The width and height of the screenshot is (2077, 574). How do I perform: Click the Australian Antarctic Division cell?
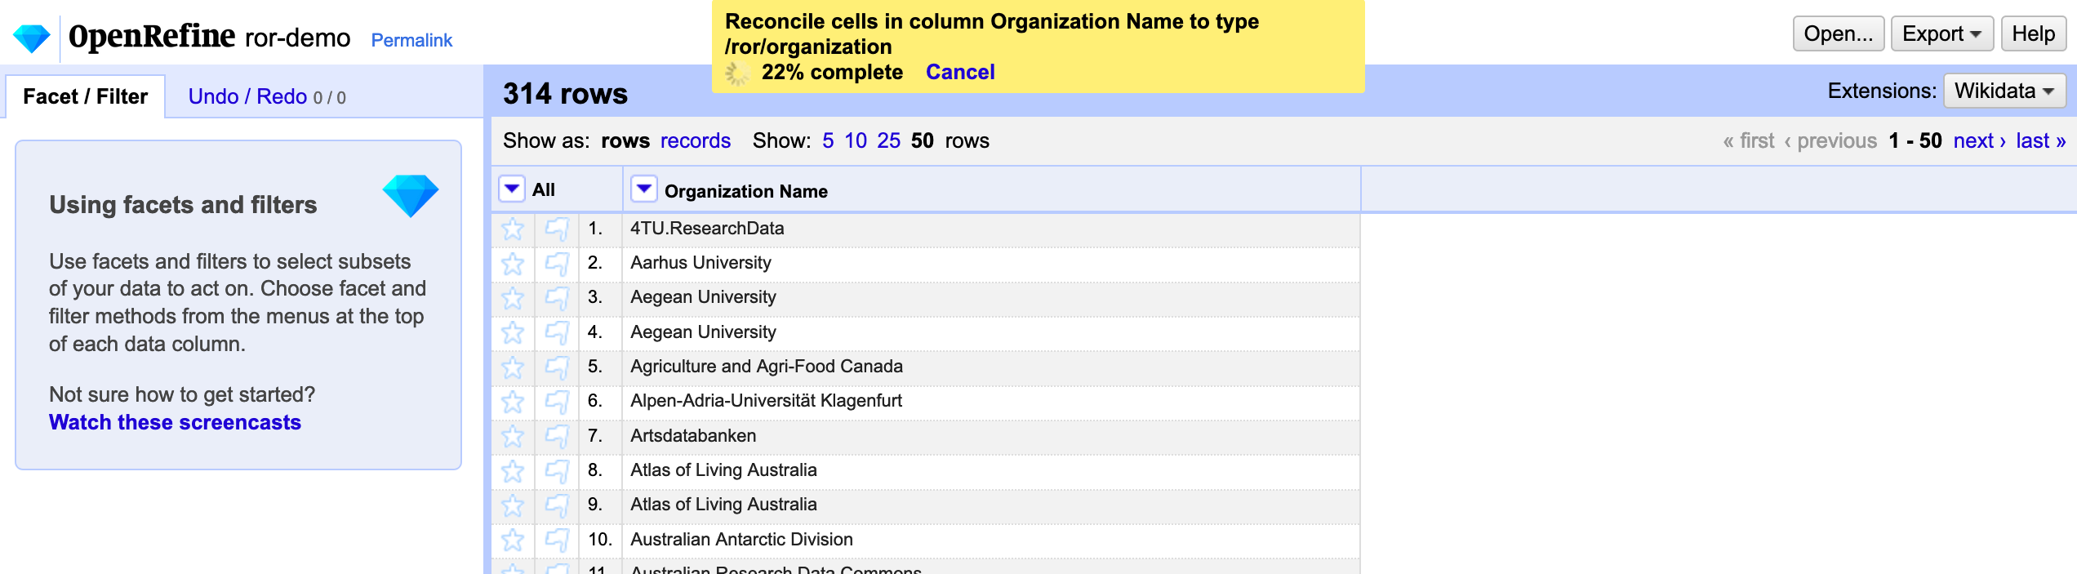[991, 540]
